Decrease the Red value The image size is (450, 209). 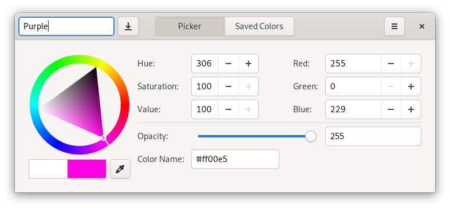pyautogui.click(x=391, y=64)
